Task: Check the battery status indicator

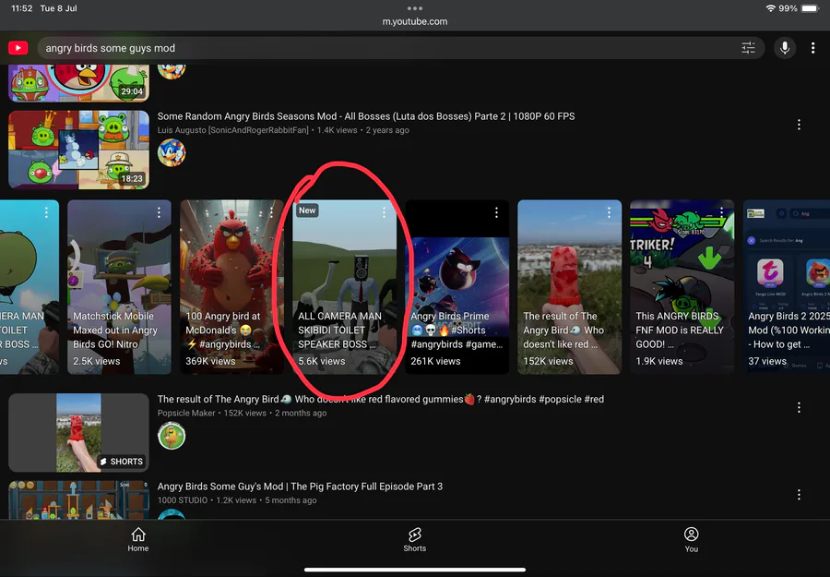Action: click(810, 8)
